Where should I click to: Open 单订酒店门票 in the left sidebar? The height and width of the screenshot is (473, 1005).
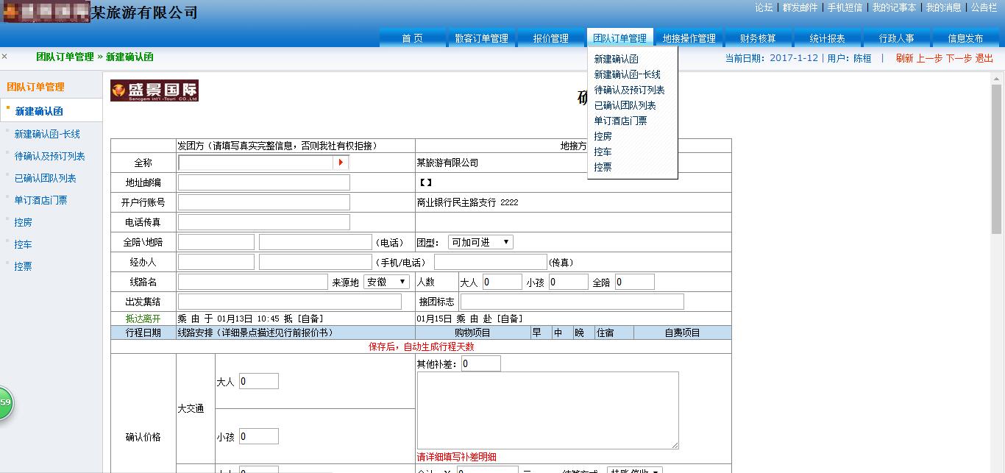pos(40,200)
